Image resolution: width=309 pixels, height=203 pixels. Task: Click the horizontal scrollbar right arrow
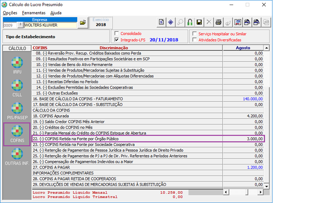click(x=261, y=192)
